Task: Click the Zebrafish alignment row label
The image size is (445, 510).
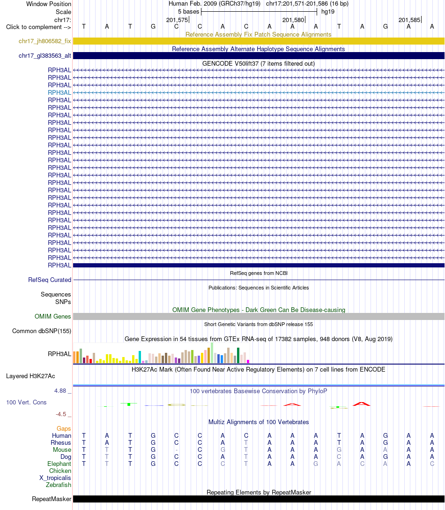Action: point(59,485)
